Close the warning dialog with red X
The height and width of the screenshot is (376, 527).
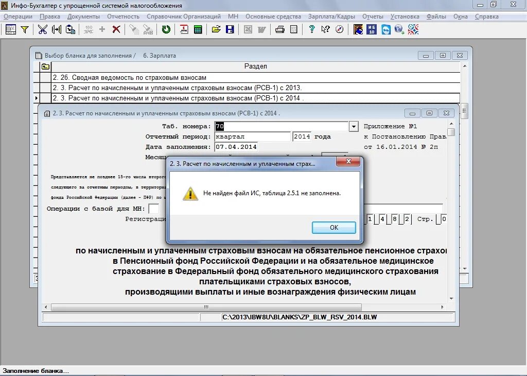[348, 161]
